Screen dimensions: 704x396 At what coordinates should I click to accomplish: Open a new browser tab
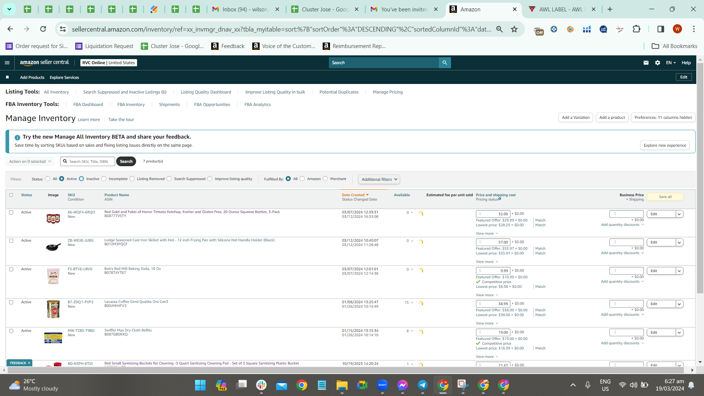click(610, 10)
